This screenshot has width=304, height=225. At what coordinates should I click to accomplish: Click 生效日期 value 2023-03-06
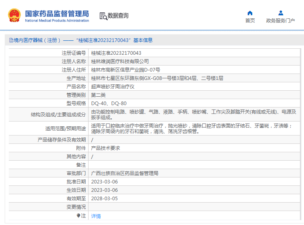[x=105, y=190]
